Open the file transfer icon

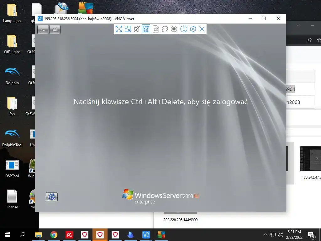click(156, 29)
